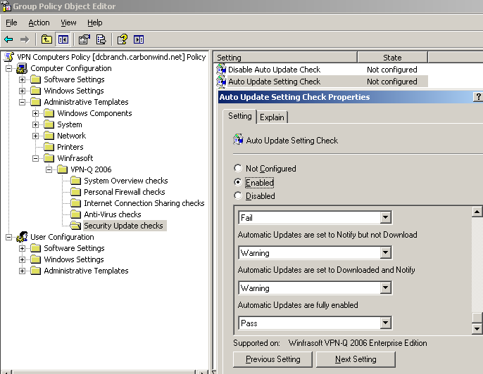Image resolution: width=483 pixels, height=374 pixels.
Task: Switch to the Explain tab
Action: click(x=272, y=117)
